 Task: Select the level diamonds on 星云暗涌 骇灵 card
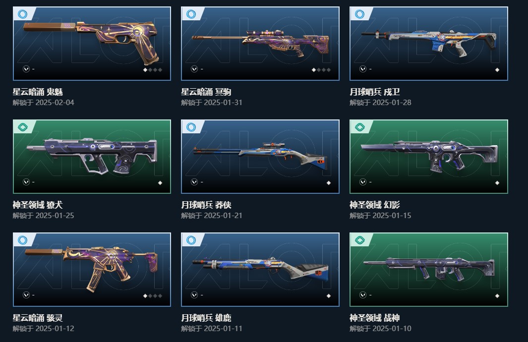pos(153,296)
